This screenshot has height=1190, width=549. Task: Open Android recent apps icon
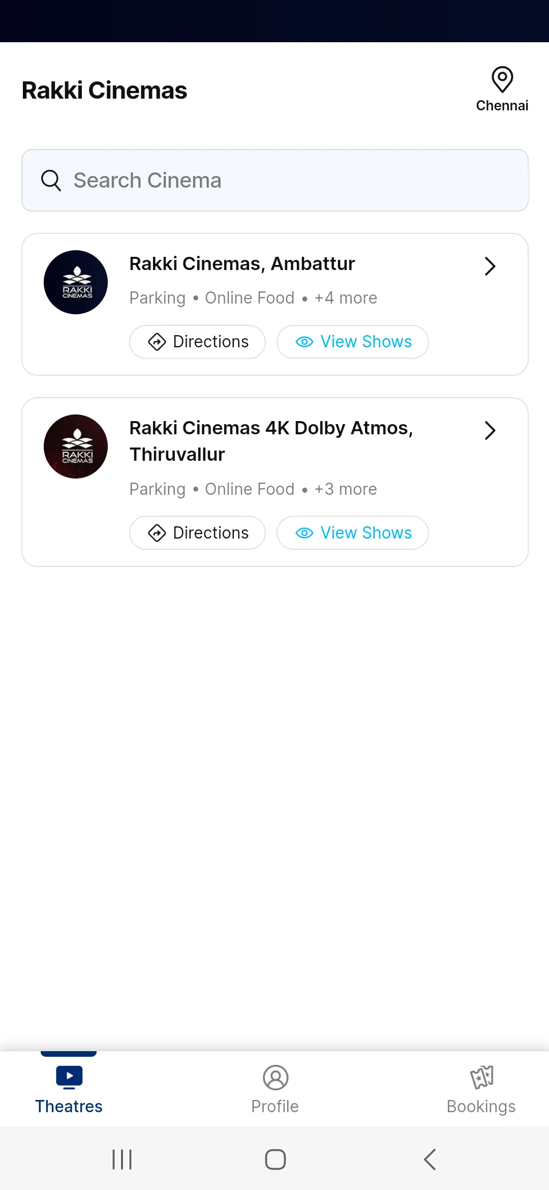[x=122, y=1159]
